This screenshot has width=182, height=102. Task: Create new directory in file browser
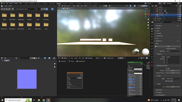coord(13,9)
